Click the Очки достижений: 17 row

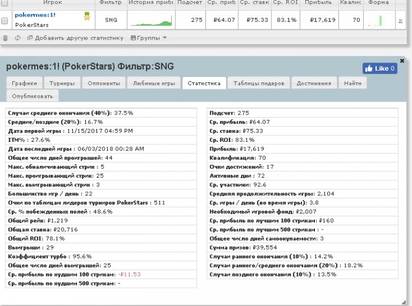click(303, 167)
